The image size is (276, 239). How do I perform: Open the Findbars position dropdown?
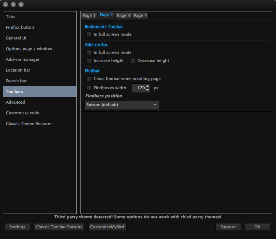[122, 105]
